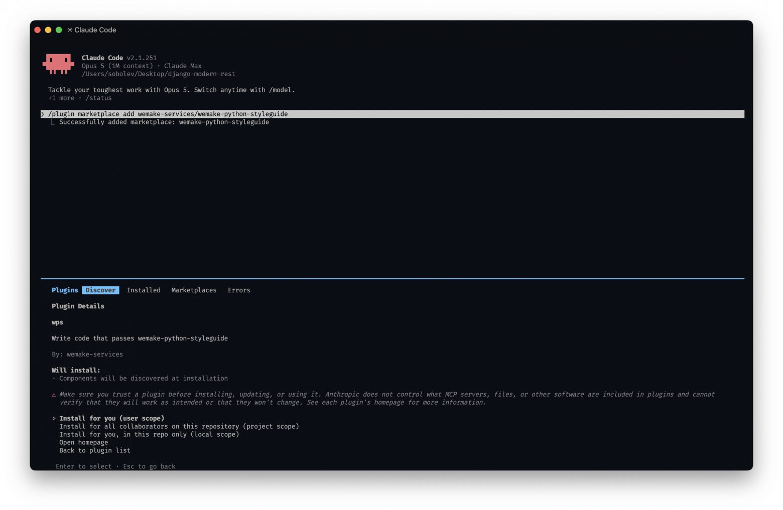
Task: Click the Tackle your toughest work tip
Action: point(172,90)
